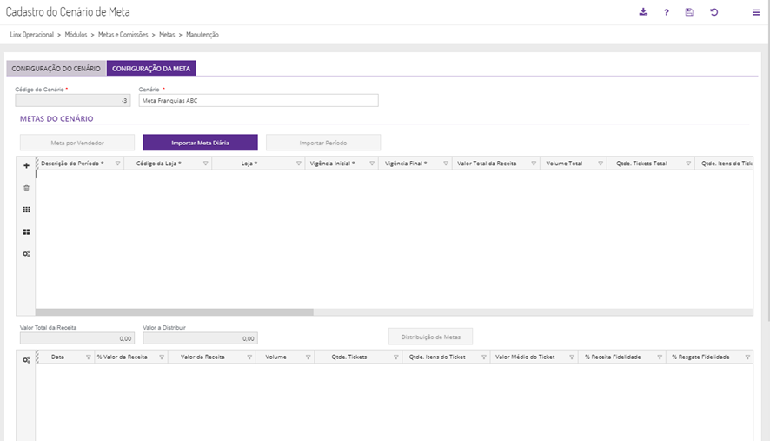Filter the % Resgate Fidelidade column

point(747,357)
